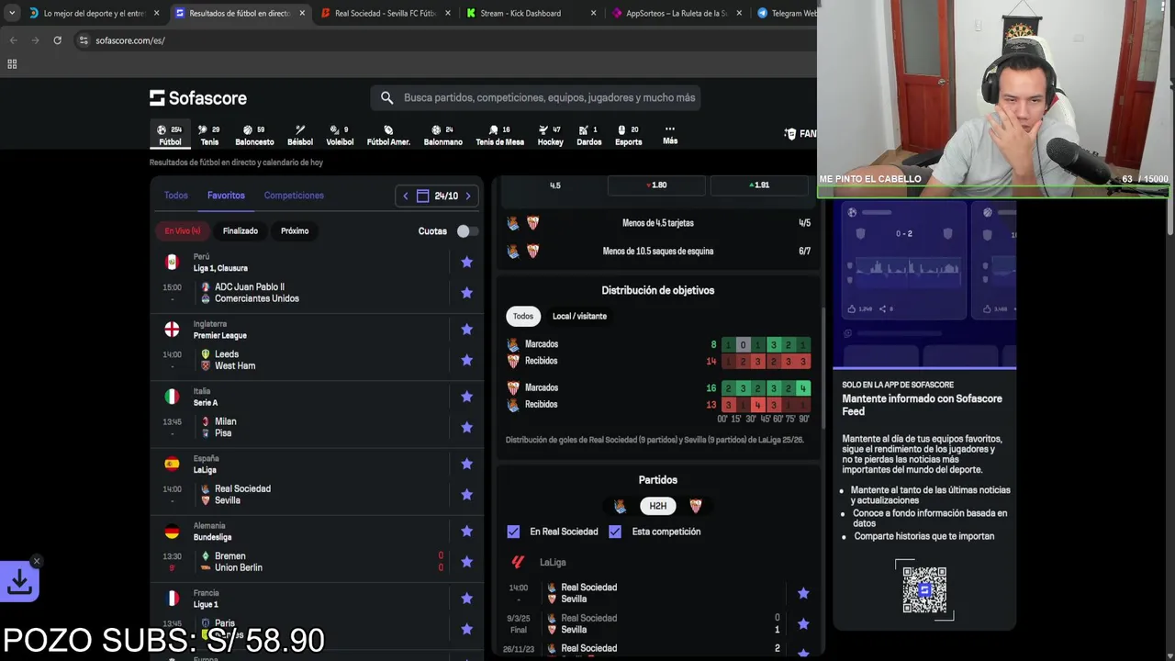Click the blue download overlay icon
The image size is (1175, 661).
[x=19, y=582]
